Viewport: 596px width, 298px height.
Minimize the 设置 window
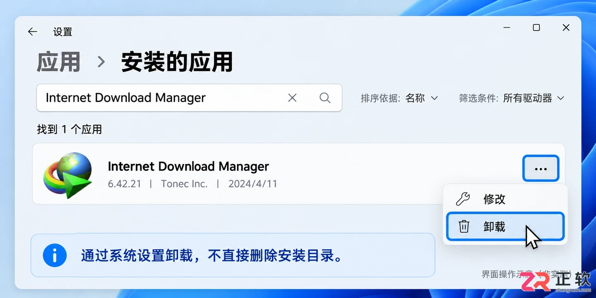[x=507, y=28]
